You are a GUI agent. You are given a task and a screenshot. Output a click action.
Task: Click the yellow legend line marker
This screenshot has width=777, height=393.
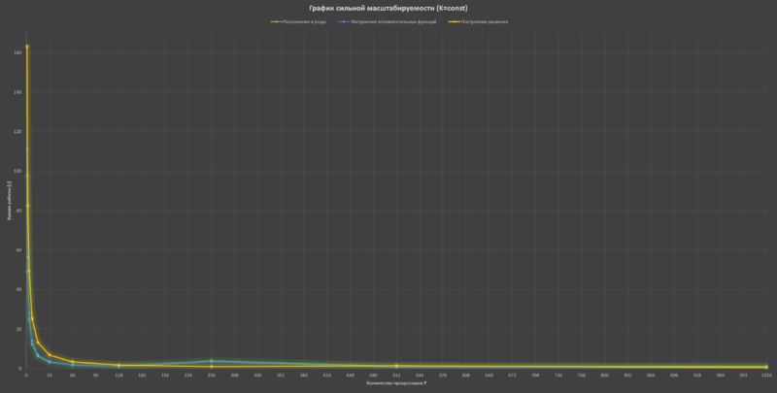[454, 21]
